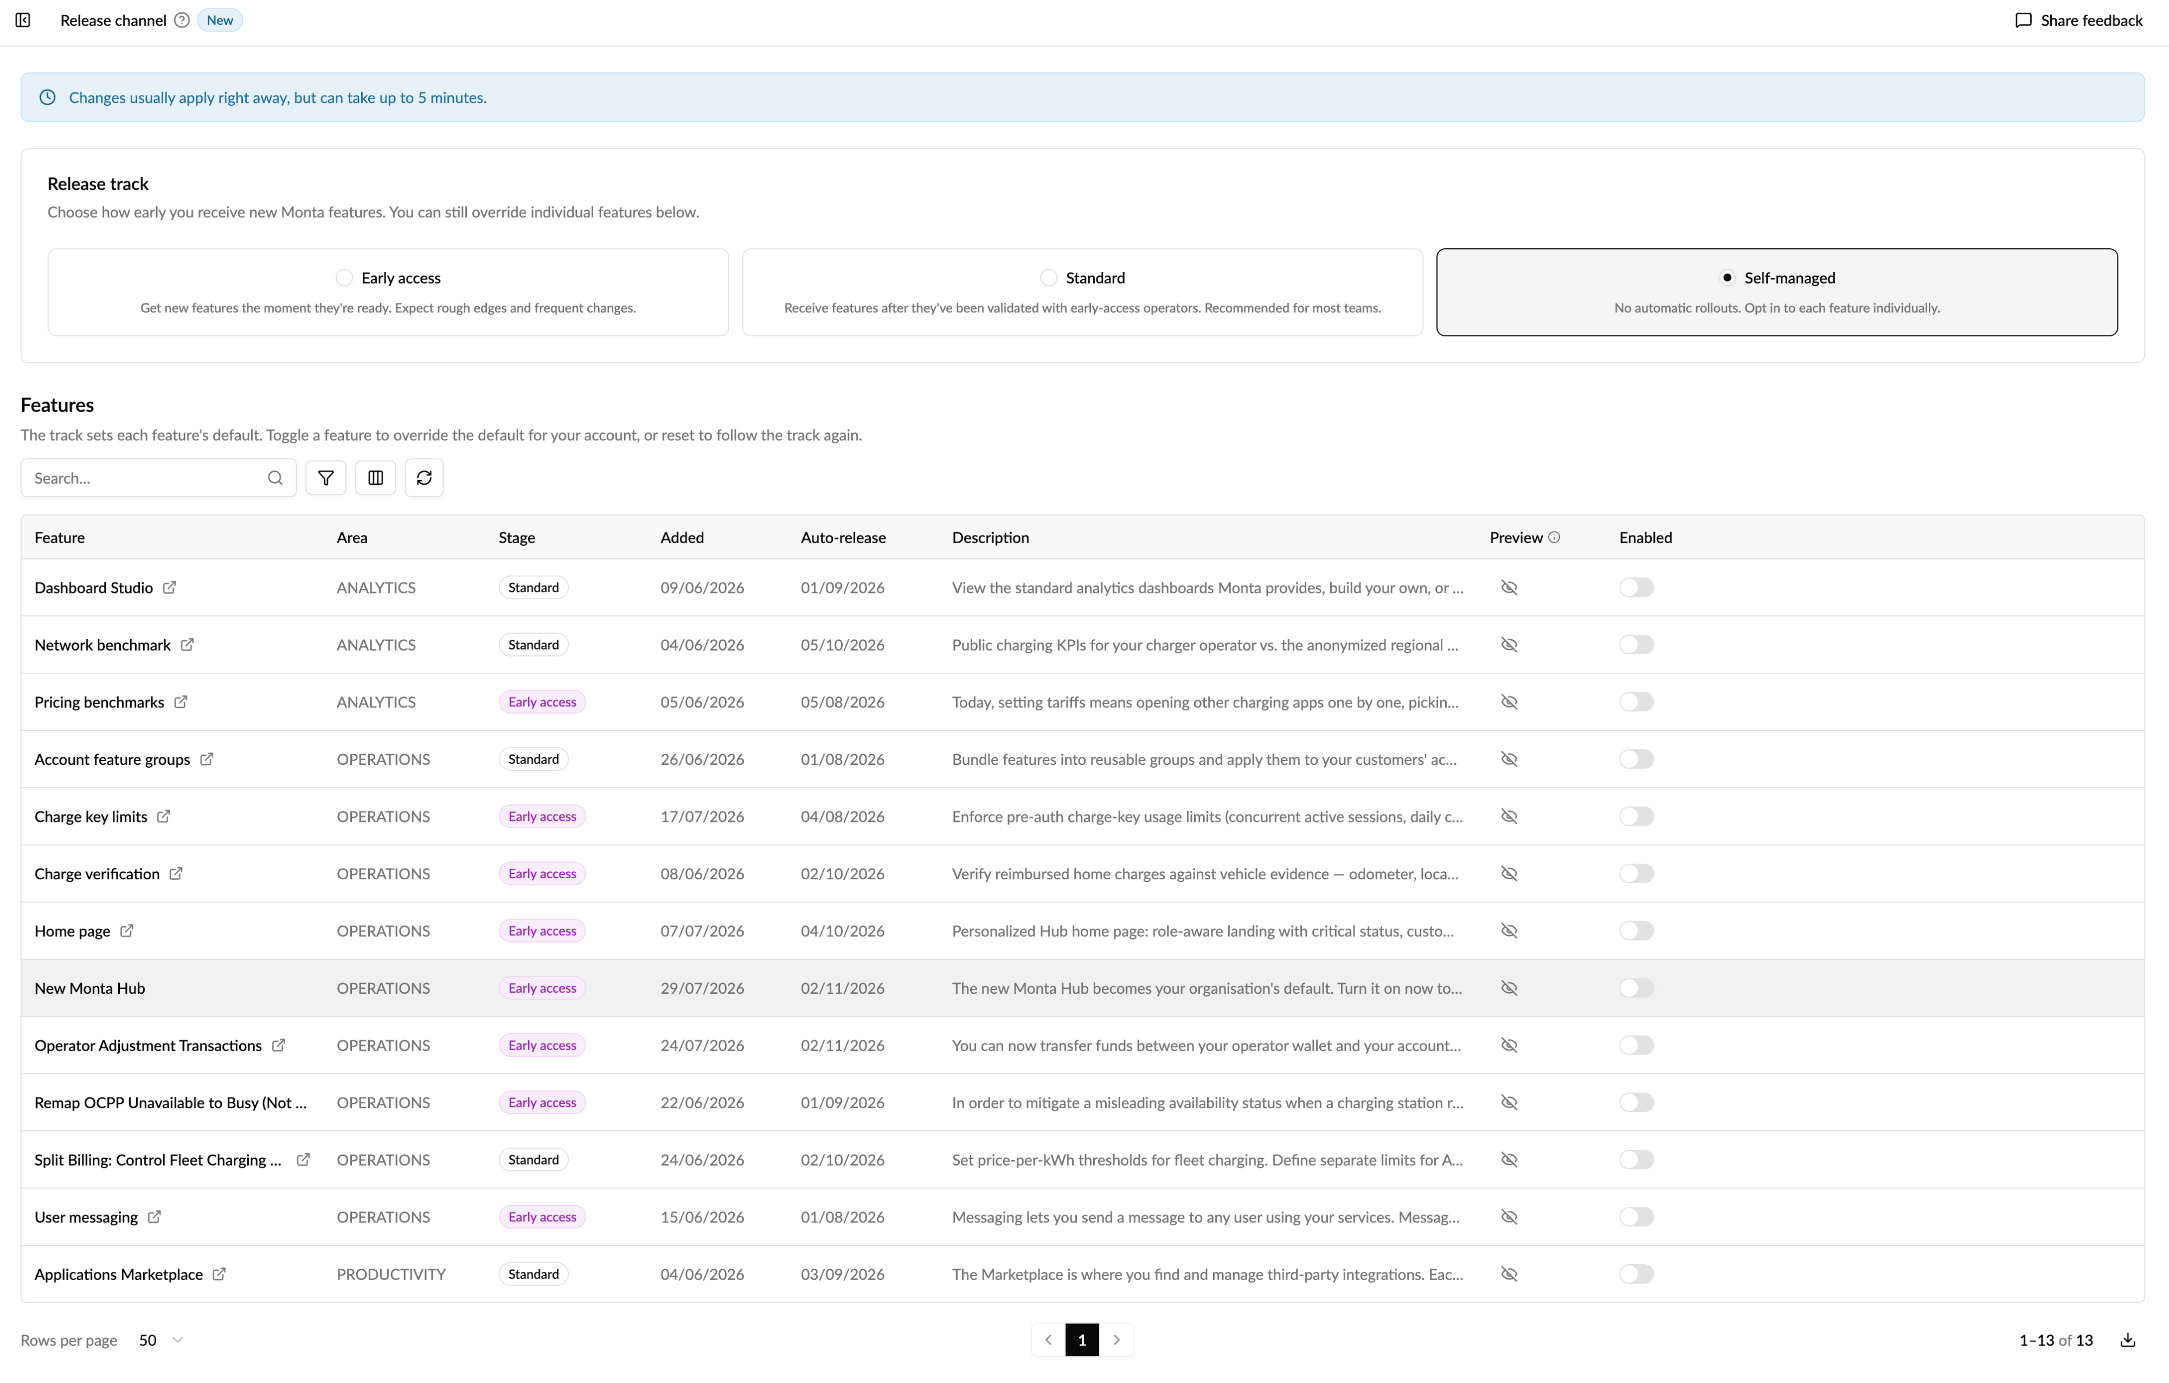Open Charge key limits external link icon
The width and height of the screenshot is (2169, 1383).
(x=163, y=816)
